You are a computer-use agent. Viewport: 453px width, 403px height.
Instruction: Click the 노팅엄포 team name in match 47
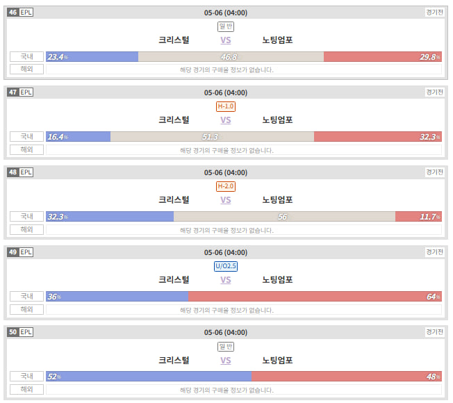point(277,120)
